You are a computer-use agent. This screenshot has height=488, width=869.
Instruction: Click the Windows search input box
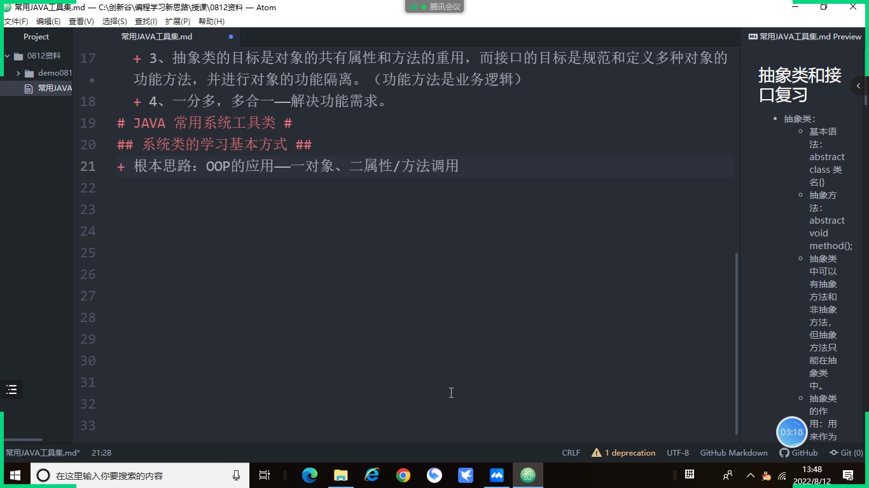tap(140, 475)
